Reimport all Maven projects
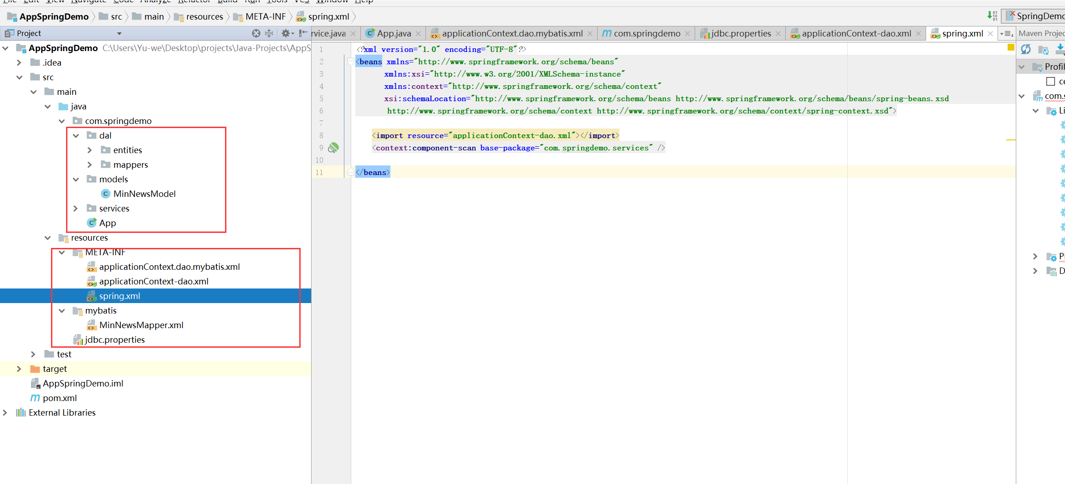 [1026, 49]
